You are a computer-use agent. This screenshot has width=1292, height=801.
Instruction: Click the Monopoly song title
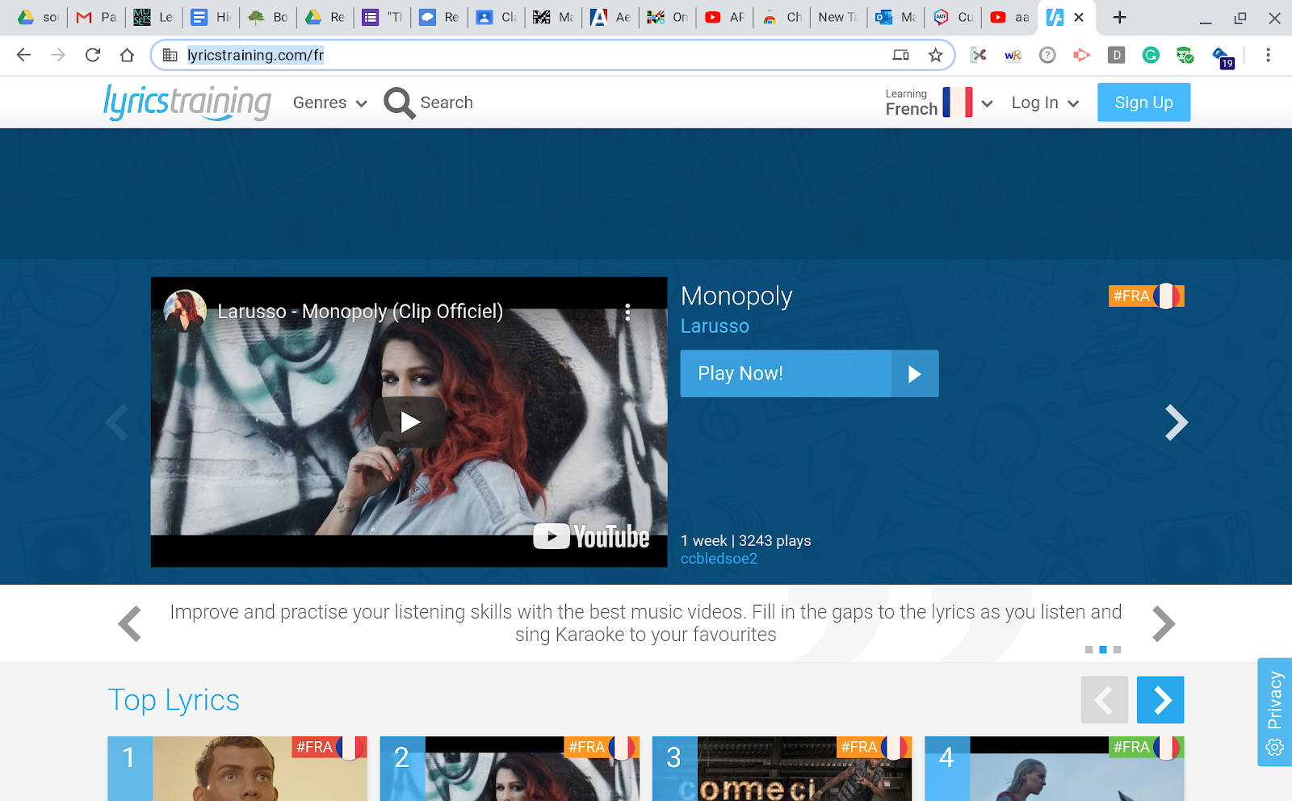click(x=736, y=296)
